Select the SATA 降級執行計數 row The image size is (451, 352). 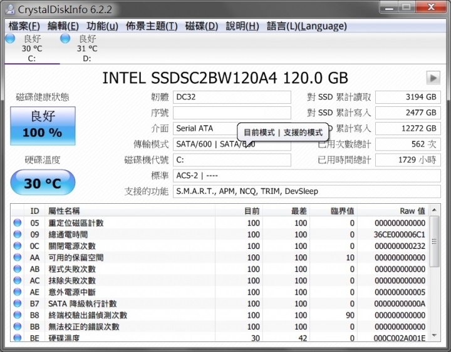point(220,303)
